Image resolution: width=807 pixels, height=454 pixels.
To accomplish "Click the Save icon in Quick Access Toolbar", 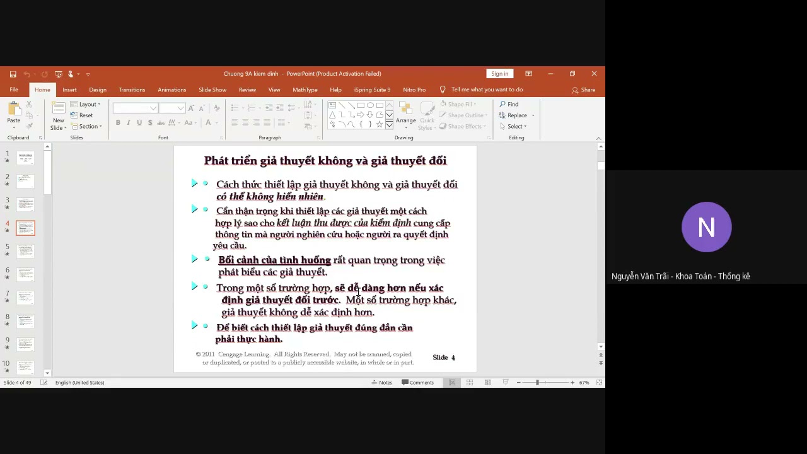I will coord(13,74).
